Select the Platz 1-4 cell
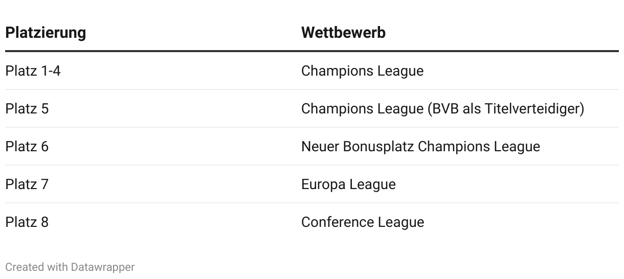The height and width of the screenshot is (279, 624). [33, 71]
